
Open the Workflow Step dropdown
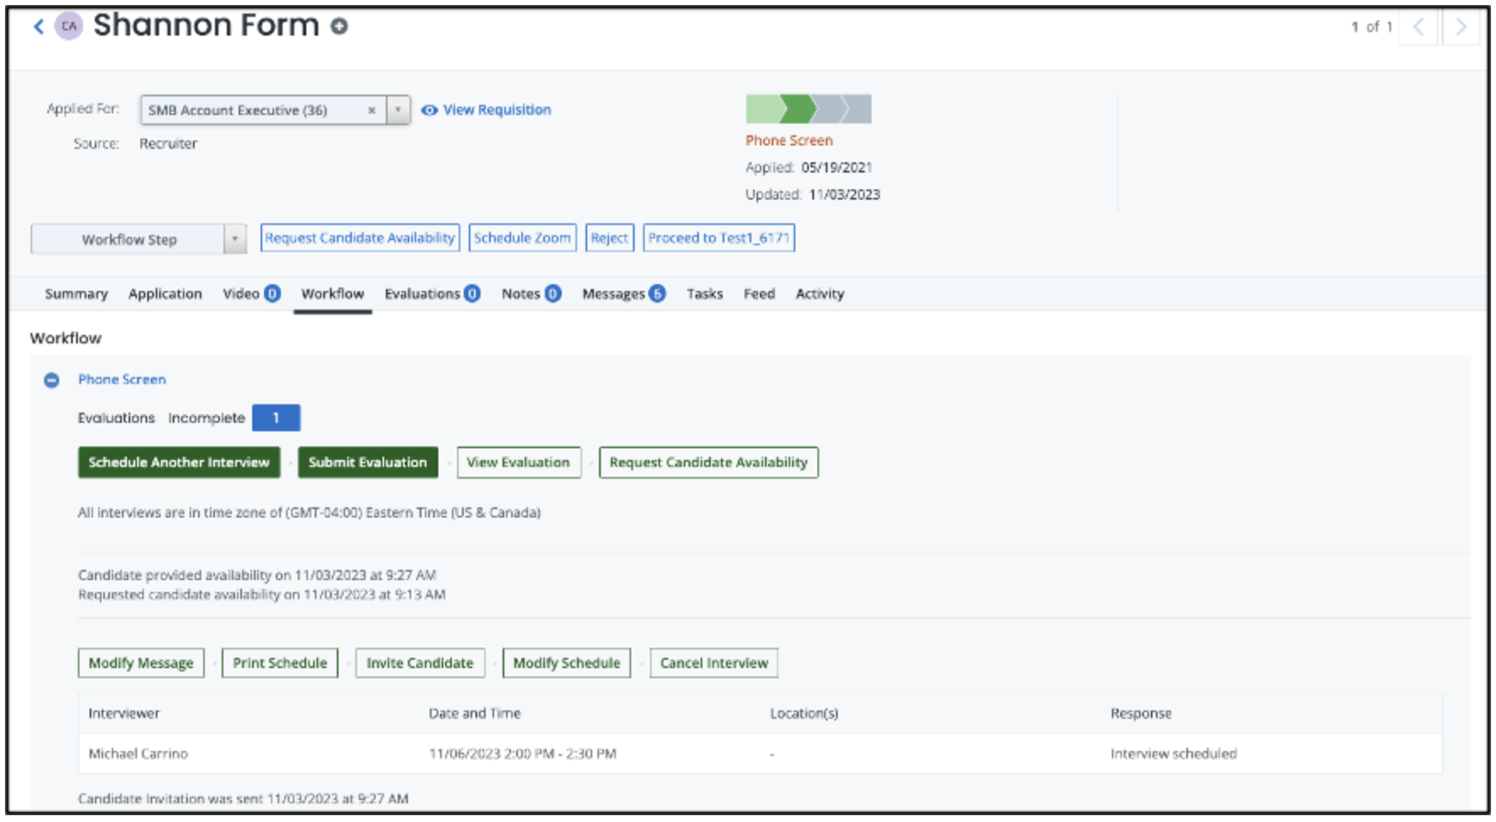[139, 239]
